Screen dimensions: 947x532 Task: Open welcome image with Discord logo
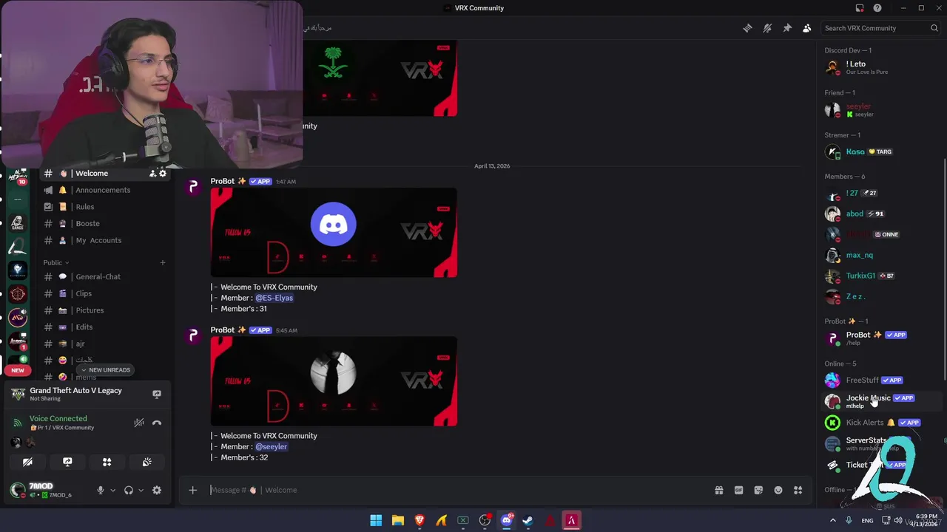coord(334,233)
